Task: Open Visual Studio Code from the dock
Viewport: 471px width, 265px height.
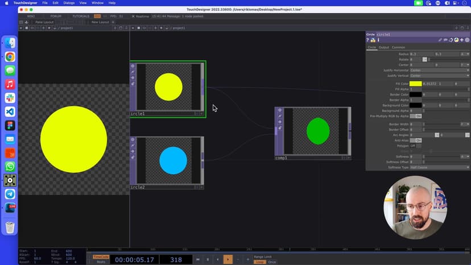Action: [10, 111]
